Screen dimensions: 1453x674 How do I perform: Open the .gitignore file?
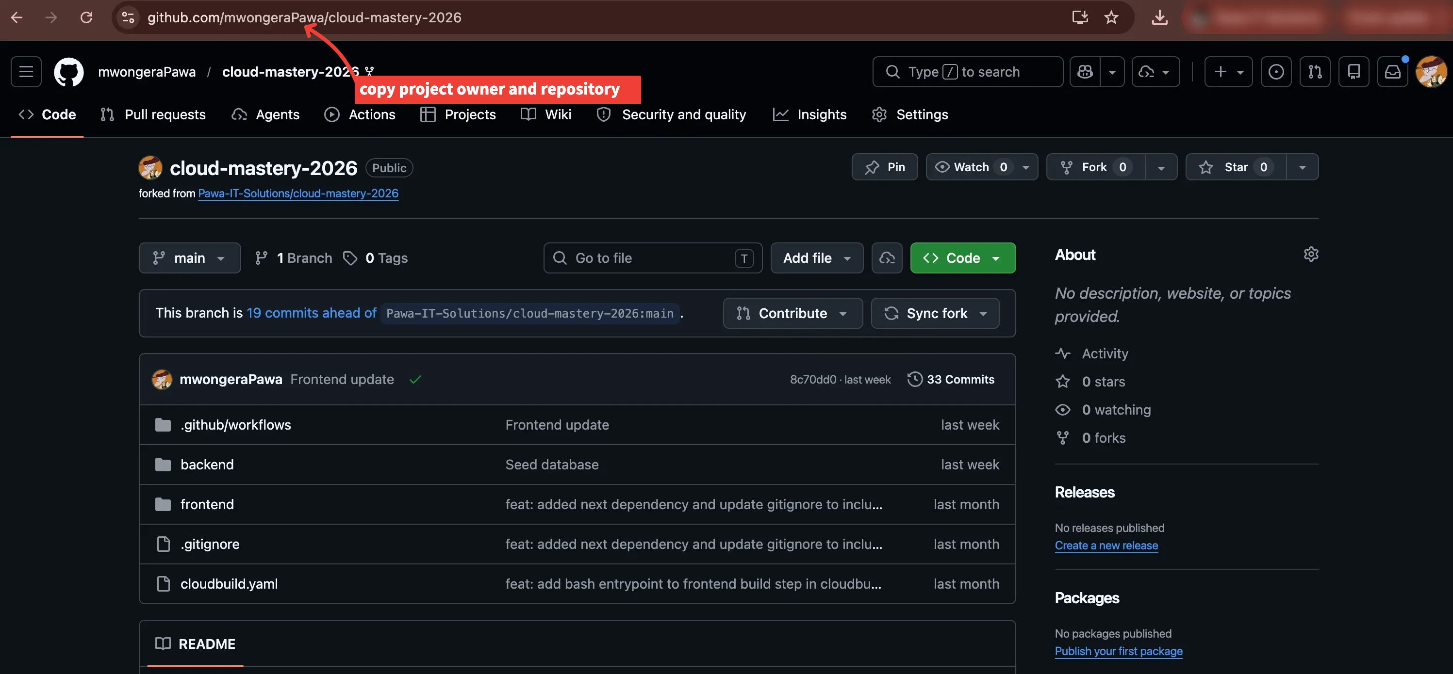210,544
